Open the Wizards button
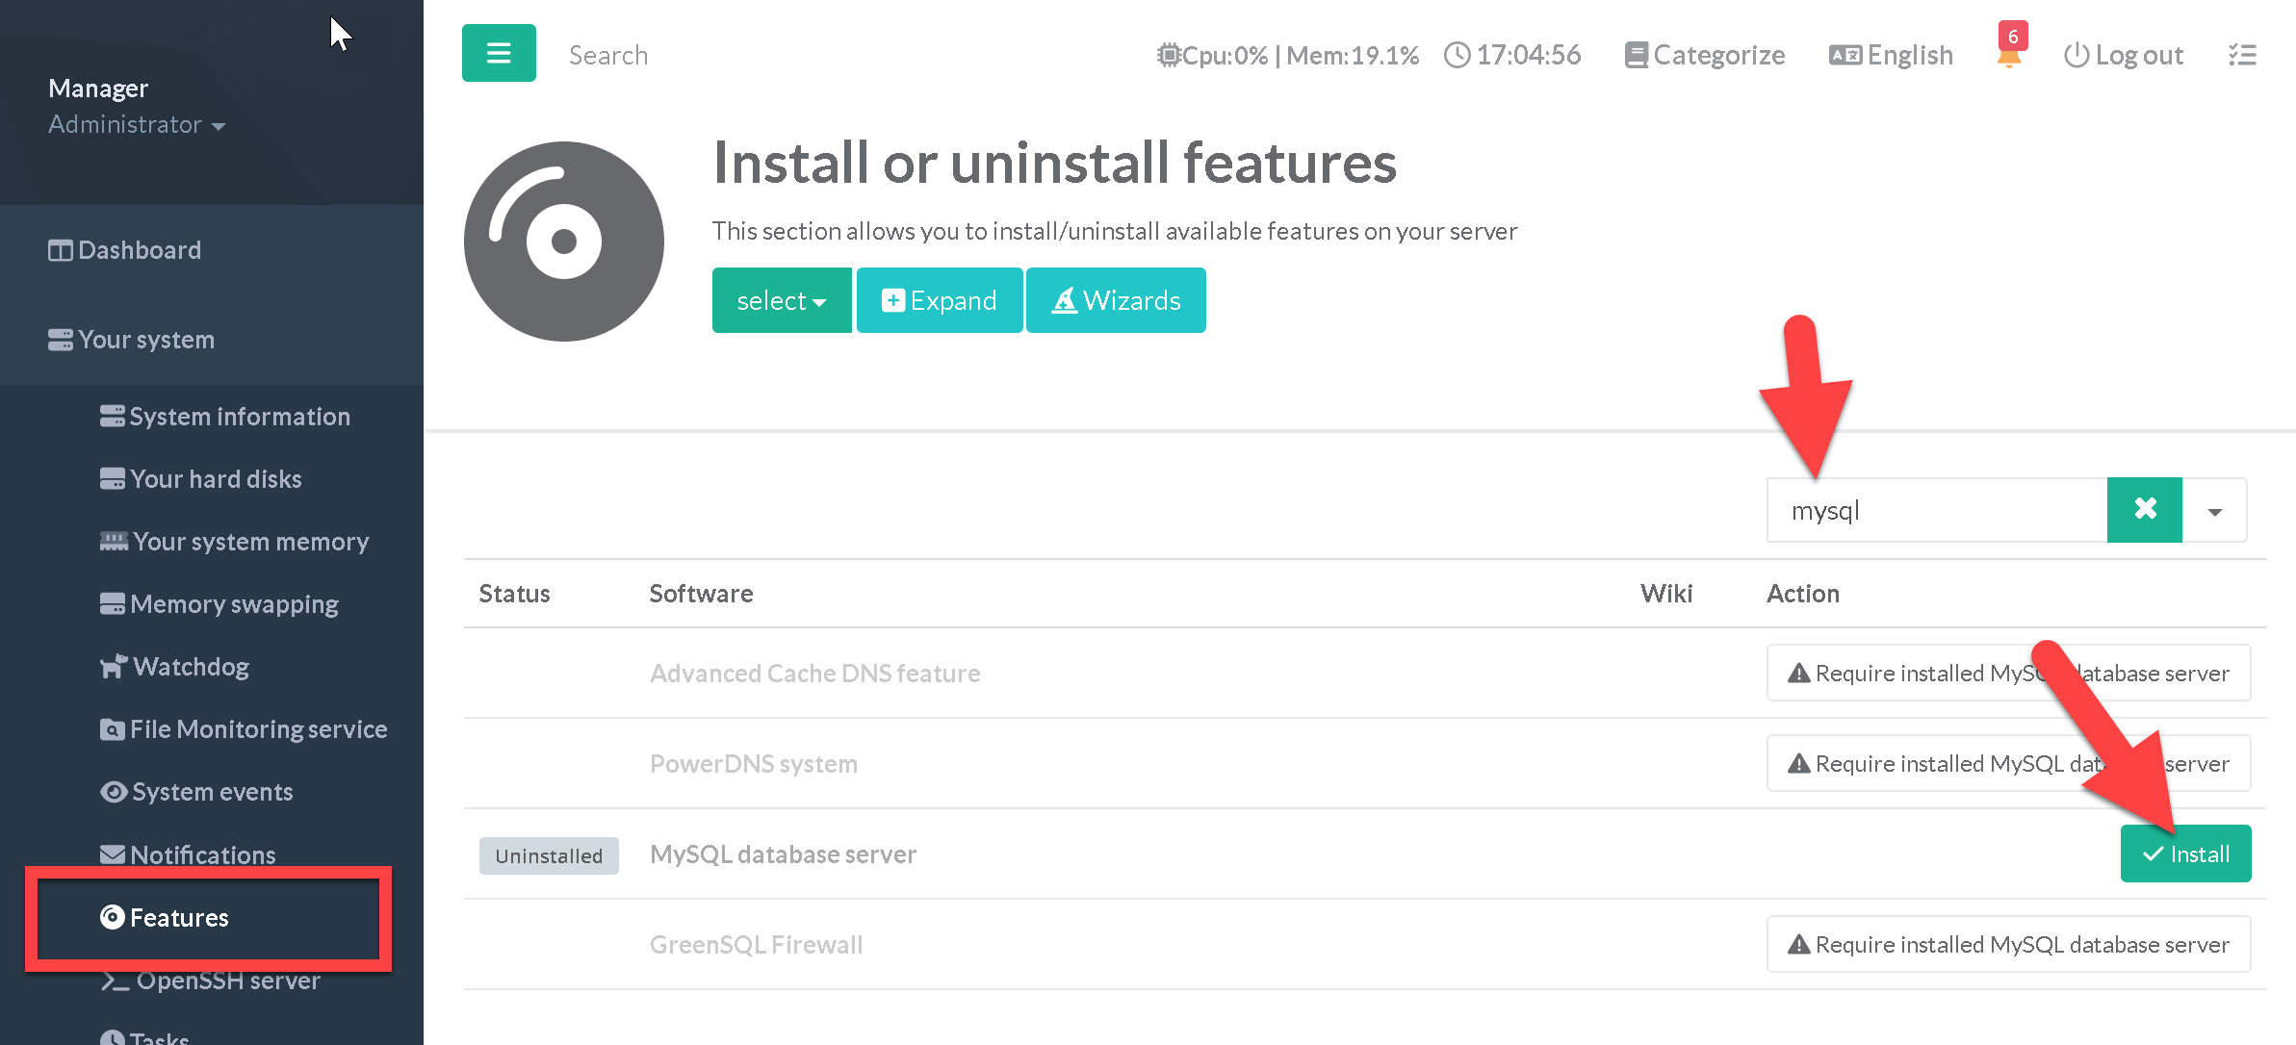The width and height of the screenshot is (2296, 1045). 1116,301
